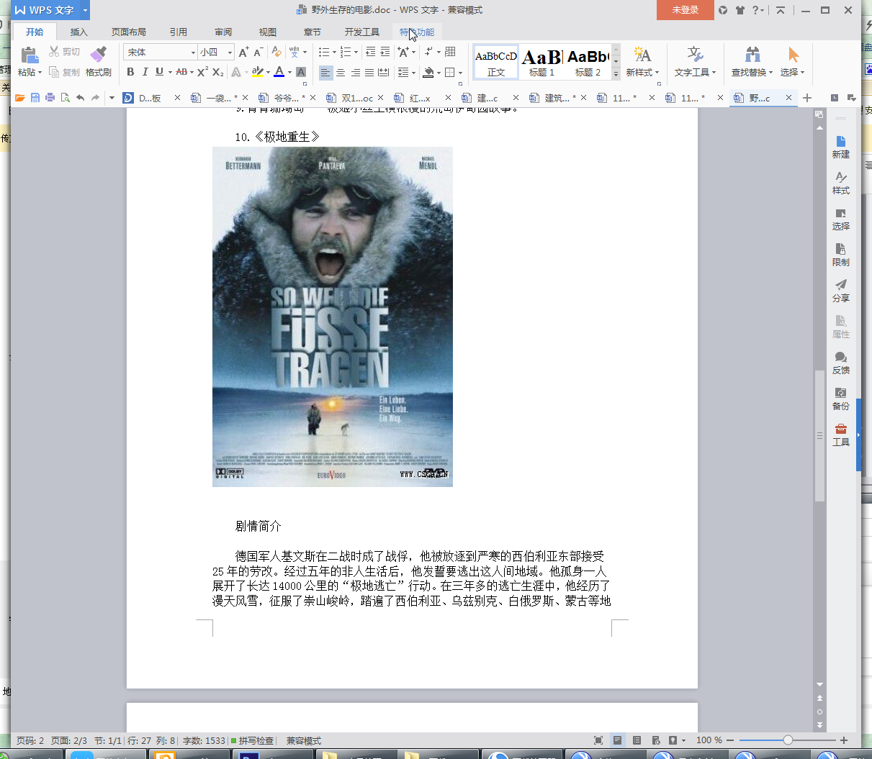Click 分享 share in the right sidebar
The image size is (872, 759).
tap(840, 291)
